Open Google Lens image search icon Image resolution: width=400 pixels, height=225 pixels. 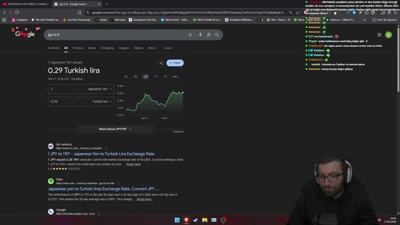209,35
